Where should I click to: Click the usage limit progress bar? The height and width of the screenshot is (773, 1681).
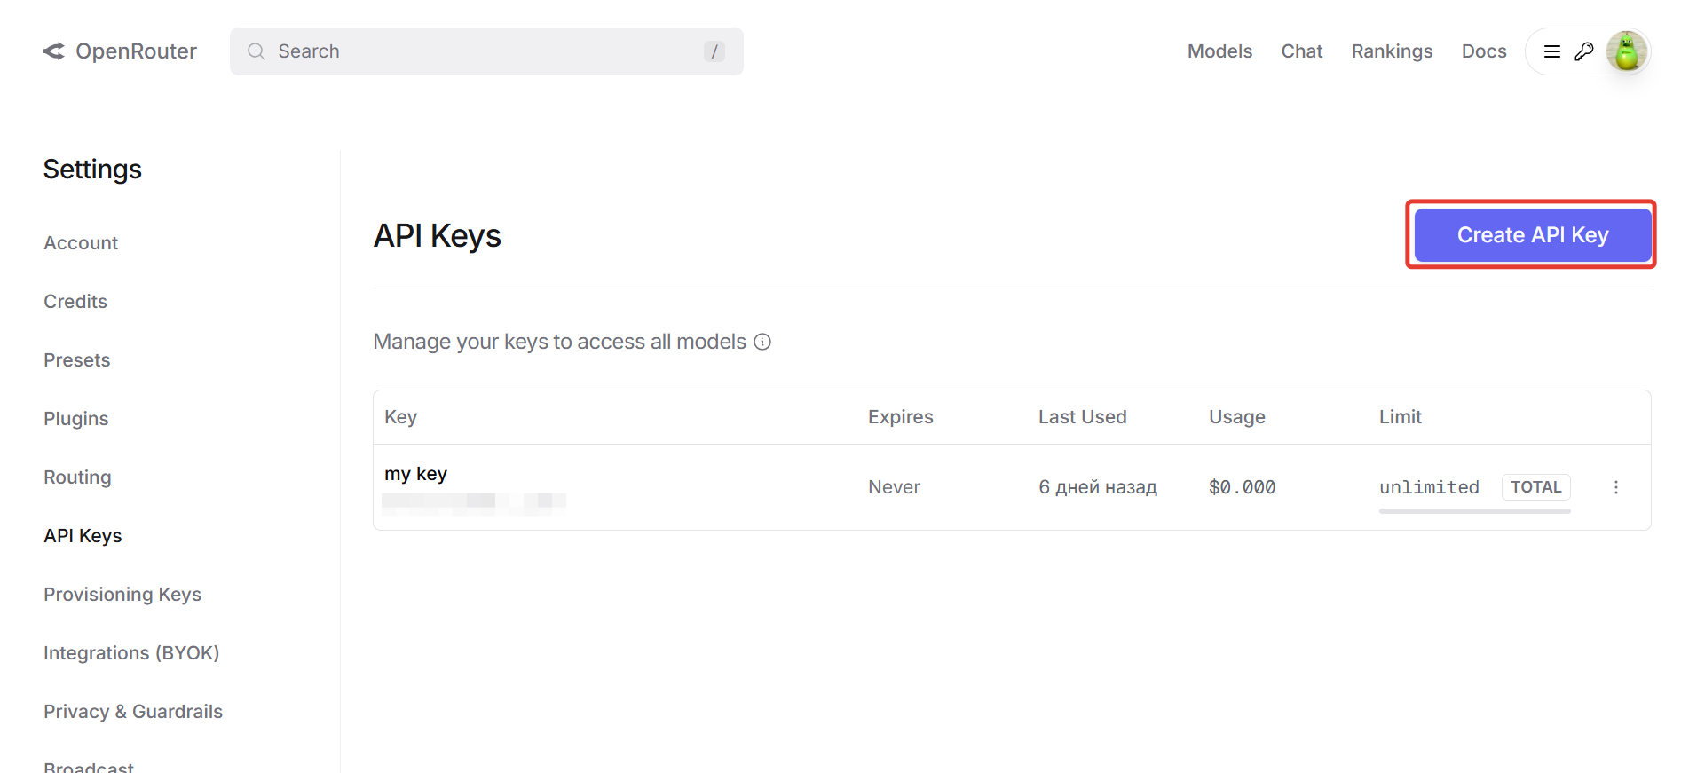tap(1474, 511)
